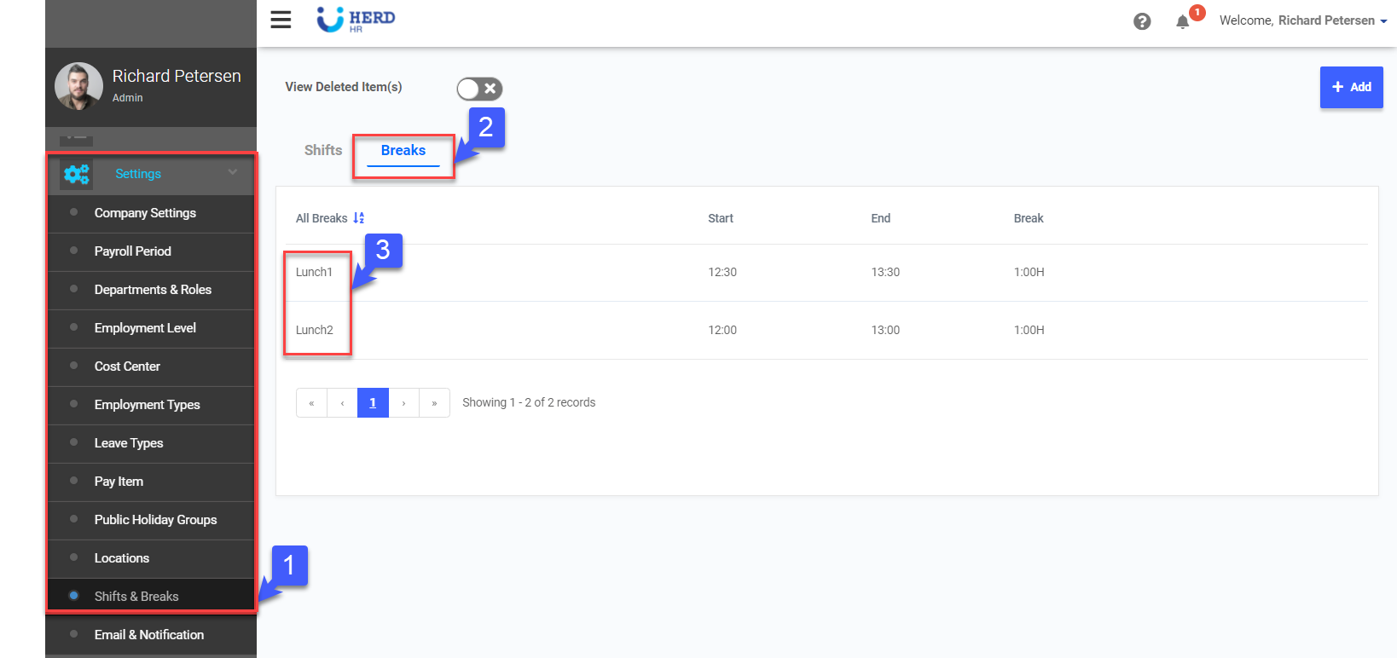
Task: Switch to the Shifts tab
Action: pos(323,150)
